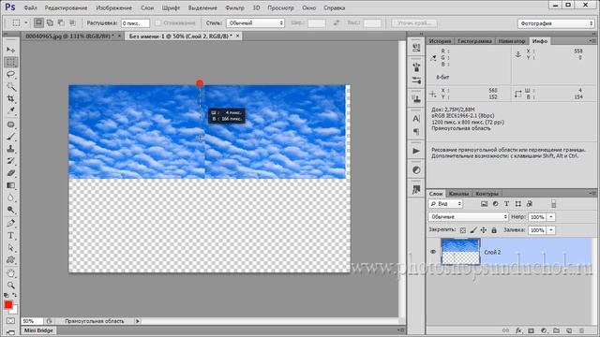Select the Crop tool
Viewport: 600px width, 337px height.
10,98
